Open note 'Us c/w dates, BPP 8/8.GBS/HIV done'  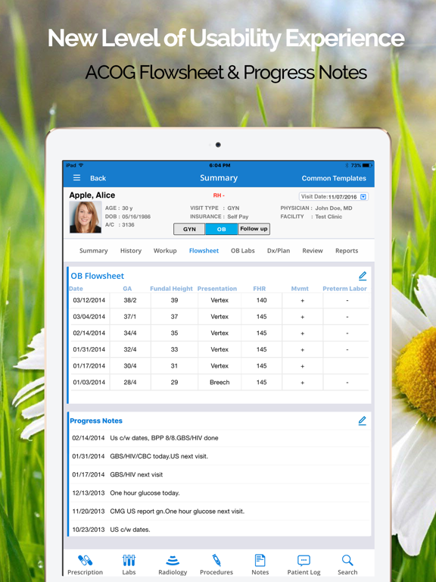(220, 438)
